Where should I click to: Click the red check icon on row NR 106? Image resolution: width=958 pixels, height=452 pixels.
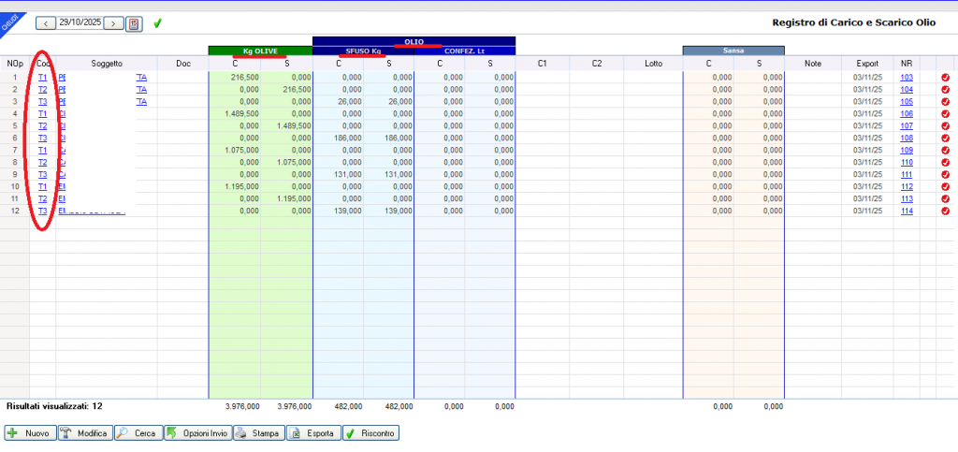[946, 114]
